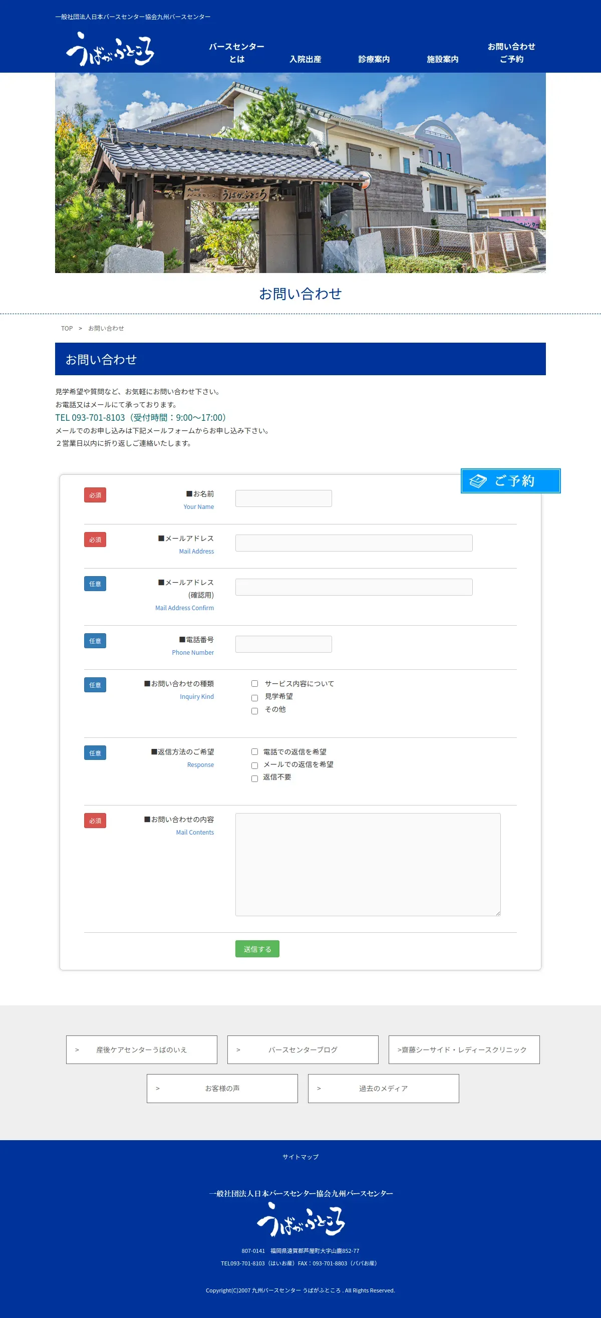This screenshot has width=601, height=1318.
Task: Click the サイトマップ footer link
Action: 301,1157
